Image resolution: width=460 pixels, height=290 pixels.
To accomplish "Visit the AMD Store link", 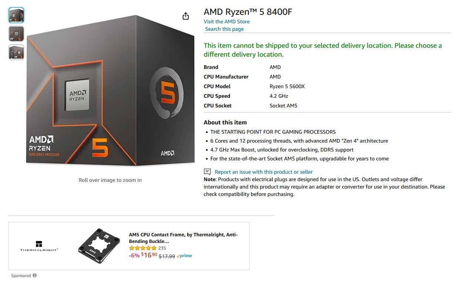I will (226, 21).
